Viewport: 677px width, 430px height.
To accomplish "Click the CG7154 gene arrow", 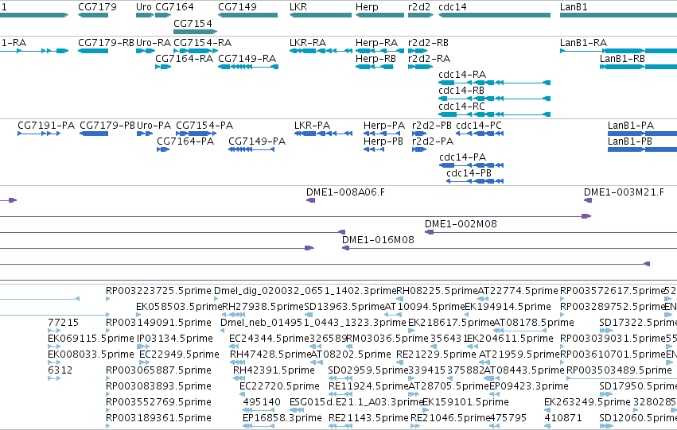I will tap(195, 32).
